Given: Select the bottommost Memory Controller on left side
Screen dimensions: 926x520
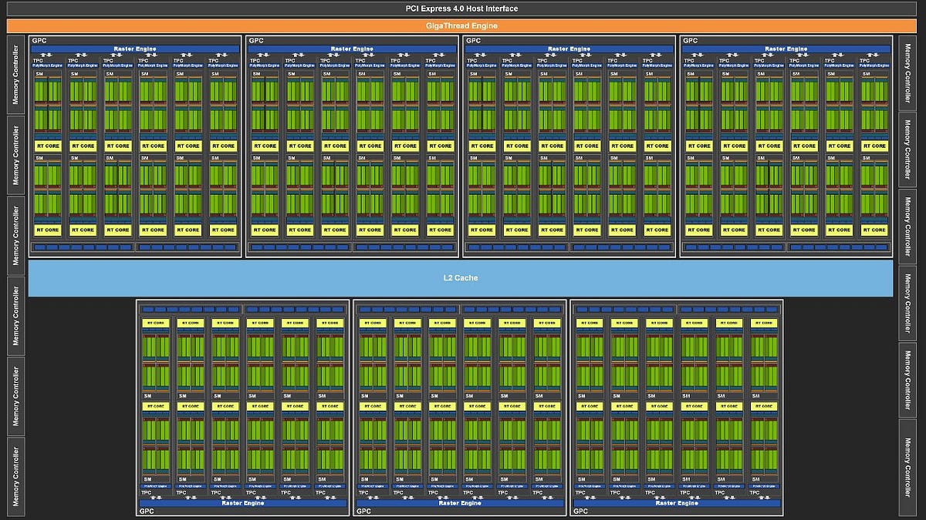Looking at the screenshot, I should [15, 475].
